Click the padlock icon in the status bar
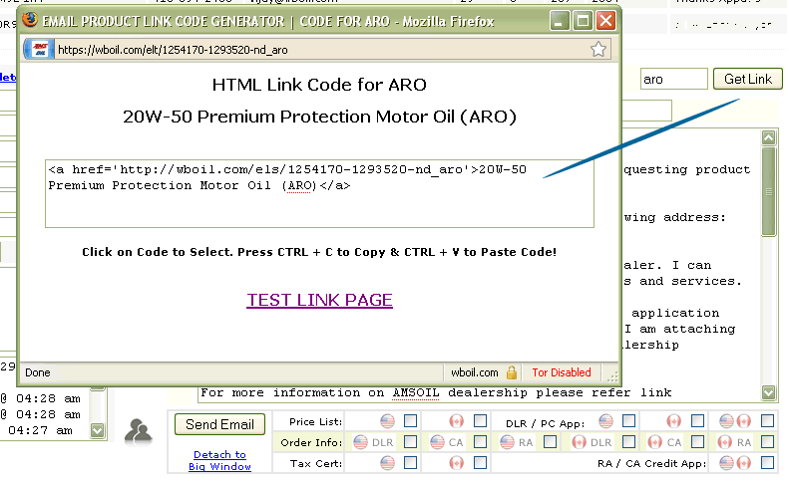Viewport: 789px width, 484px height. pos(512,372)
